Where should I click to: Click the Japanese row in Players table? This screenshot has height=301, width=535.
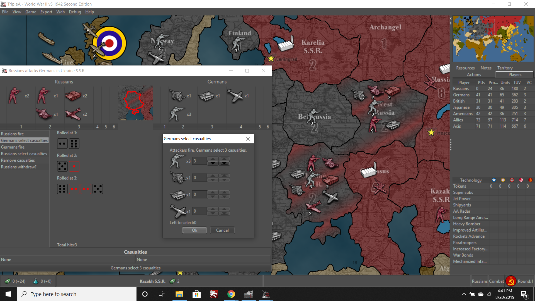pos(493,107)
